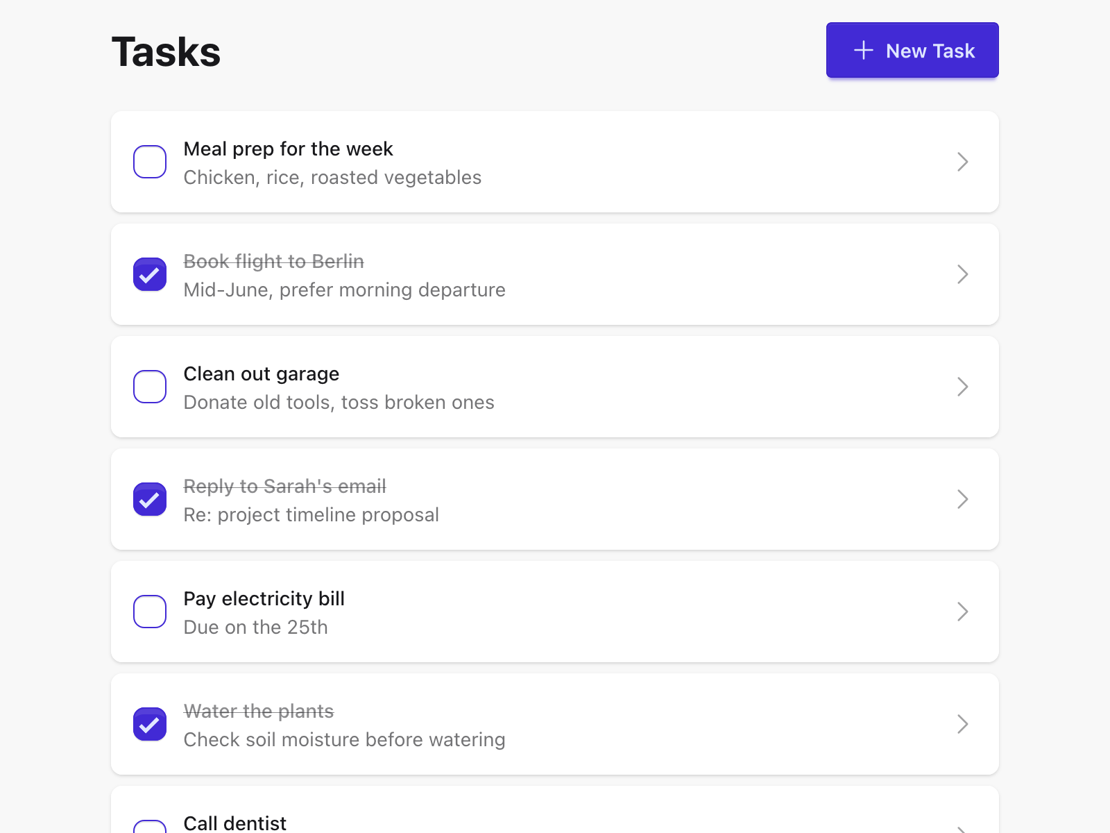Viewport: 1110px width, 833px height.
Task: Click chevron on Clean out garage row
Action: 962,387
